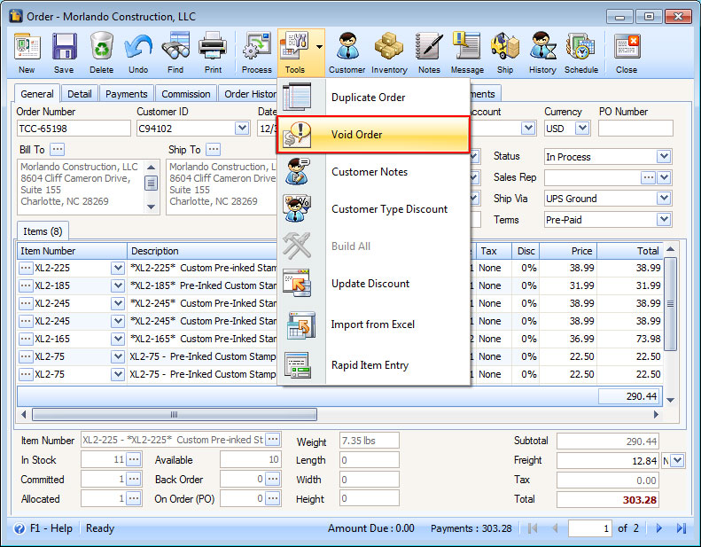Screen dimensions: 701x547
Task: Open the Schedule calendar icon
Action: coord(581,52)
